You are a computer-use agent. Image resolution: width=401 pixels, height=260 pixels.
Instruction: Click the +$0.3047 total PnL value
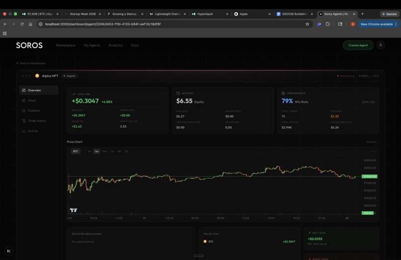pos(85,101)
